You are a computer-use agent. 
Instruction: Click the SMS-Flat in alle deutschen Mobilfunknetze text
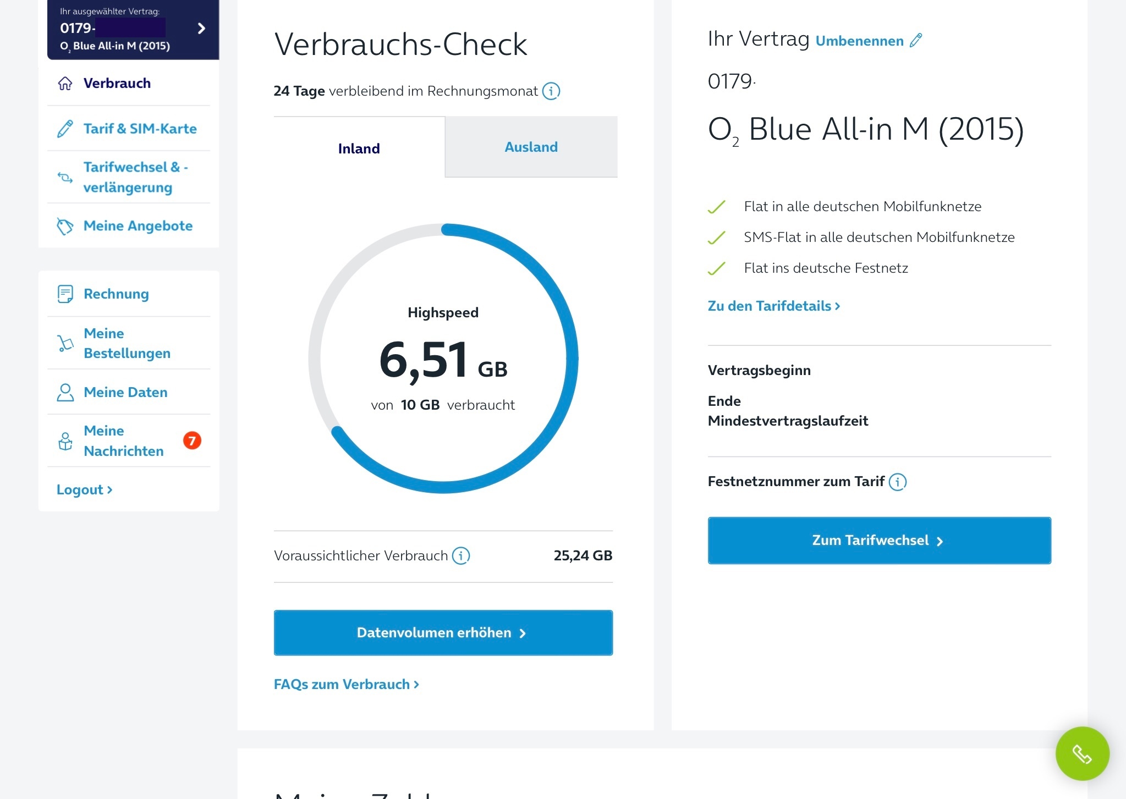coord(879,237)
